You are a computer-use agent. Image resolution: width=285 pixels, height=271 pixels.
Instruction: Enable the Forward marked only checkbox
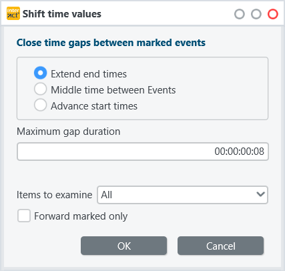click(24, 216)
